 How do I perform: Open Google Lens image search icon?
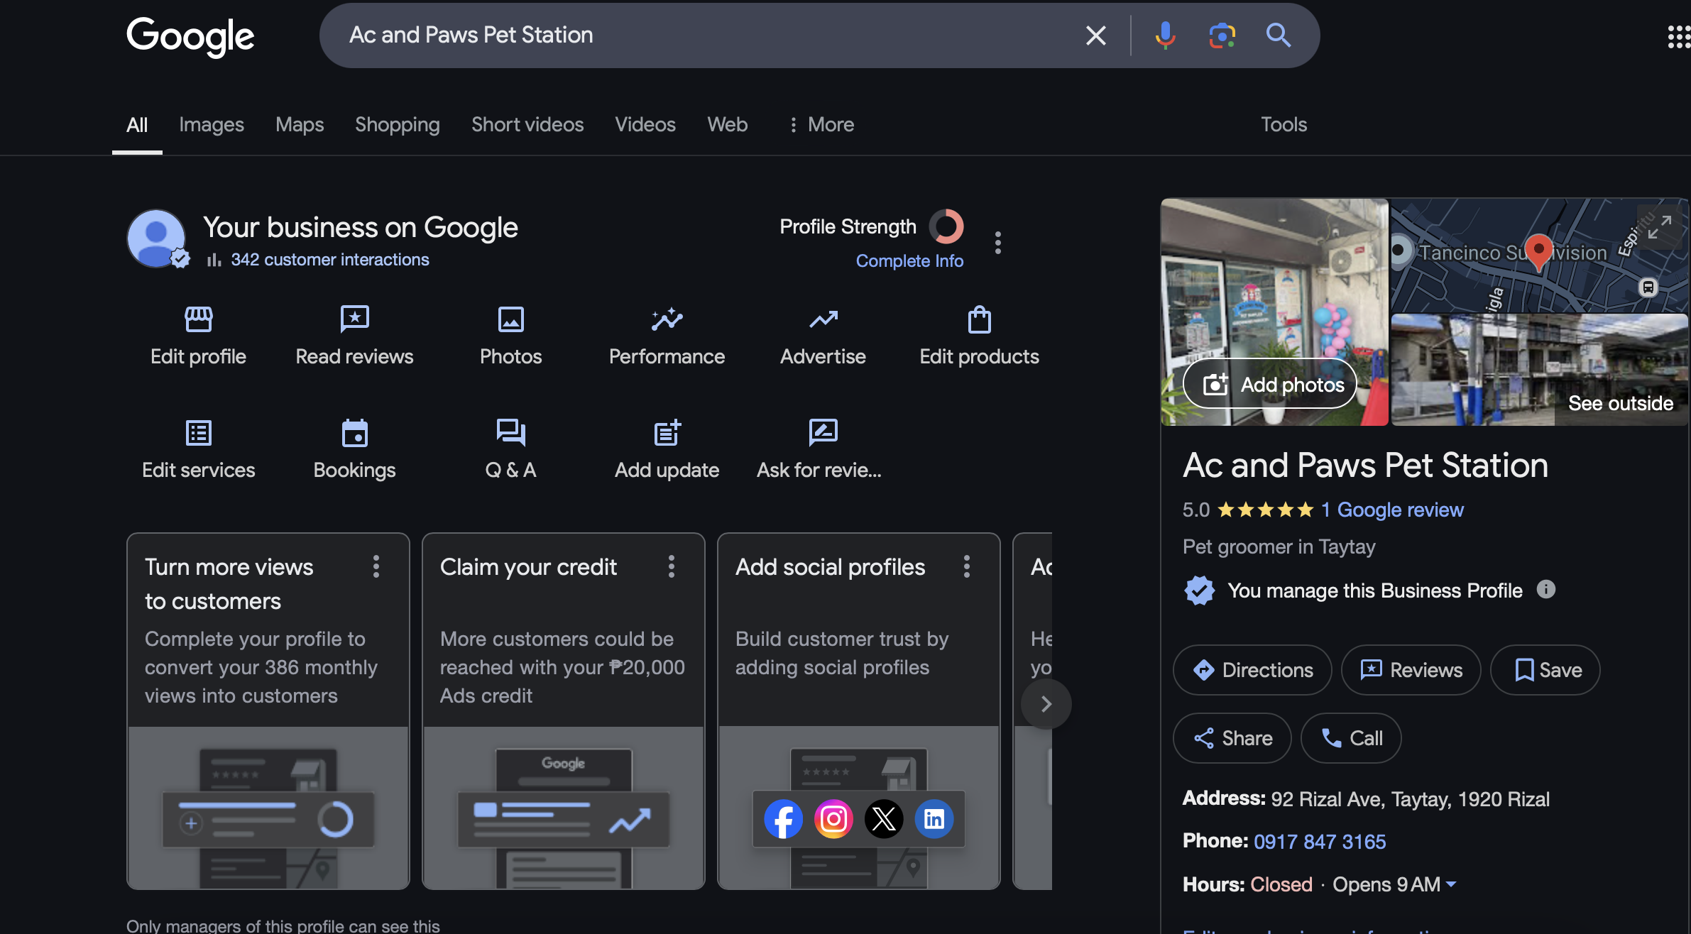(x=1222, y=35)
